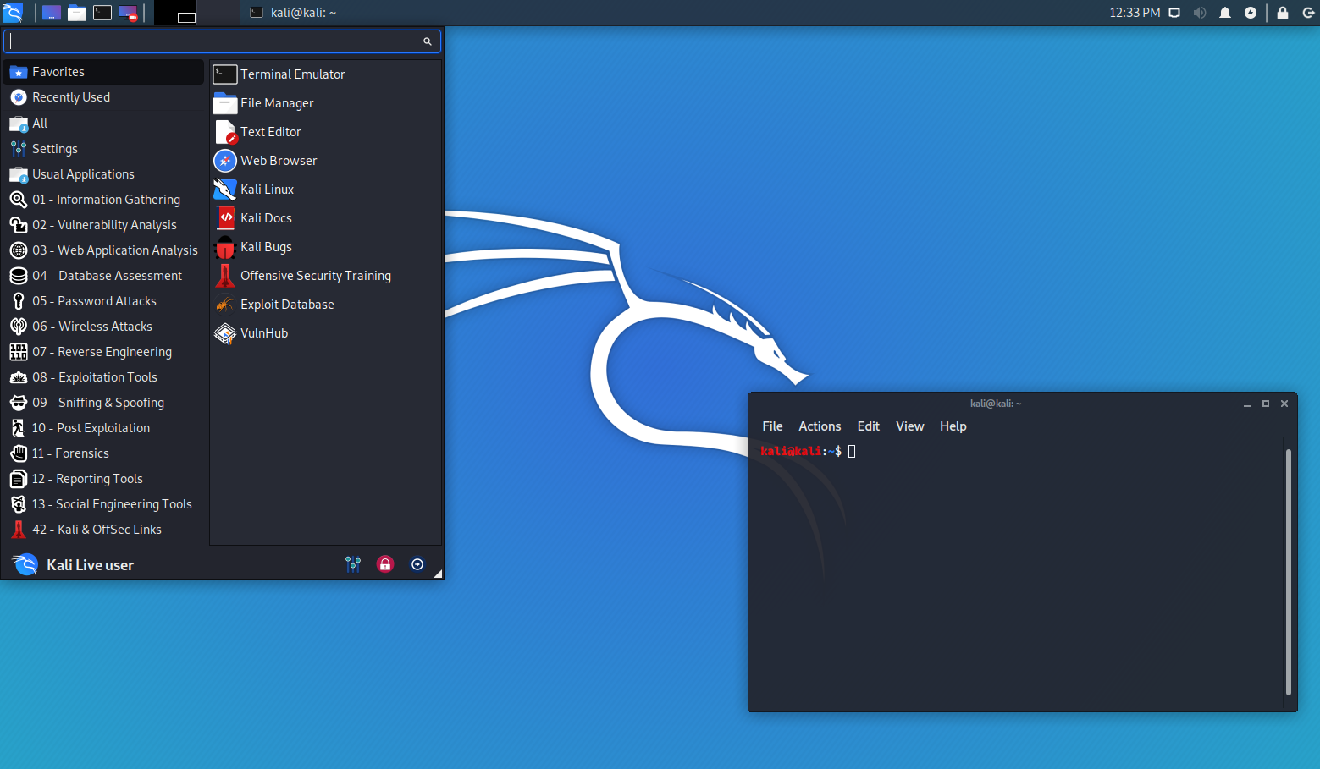Open Kali Docs
Viewport: 1320px width, 769px height.
(265, 217)
